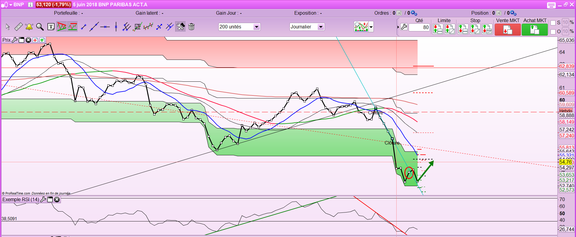Expand the add indicator arrow menu

(371, 27)
